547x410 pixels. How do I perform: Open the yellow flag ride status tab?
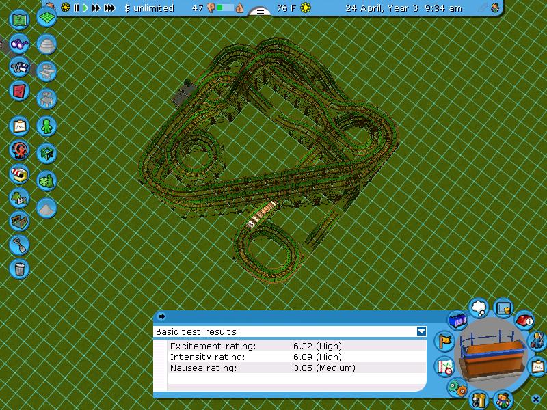pos(444,340)
